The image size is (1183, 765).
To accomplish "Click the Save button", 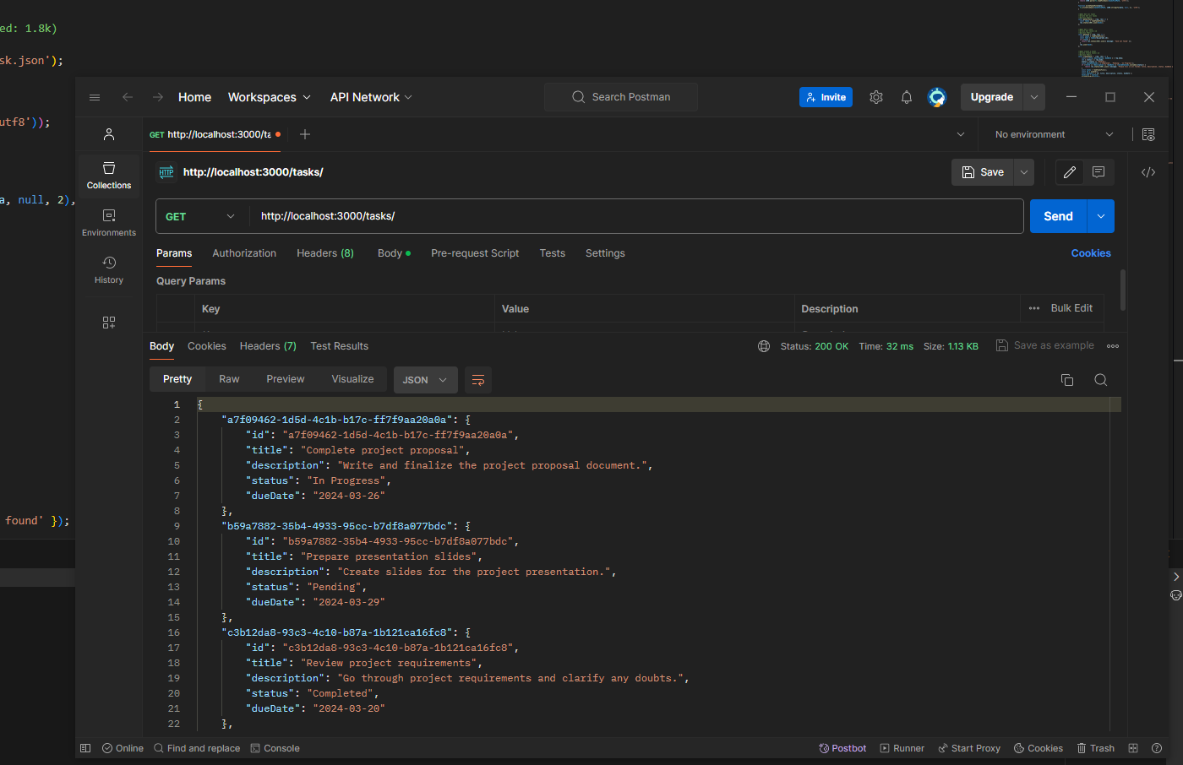I will pyautogui.click(x=983, y=172).
